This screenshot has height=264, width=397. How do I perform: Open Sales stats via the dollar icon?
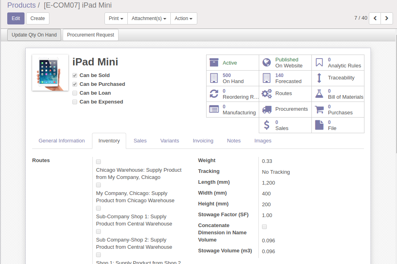click(267, 125)
